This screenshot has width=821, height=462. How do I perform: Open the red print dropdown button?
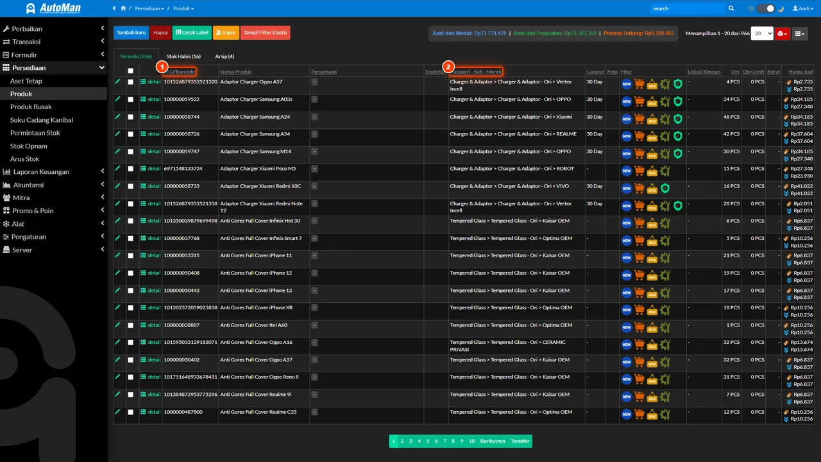(782, 33)
